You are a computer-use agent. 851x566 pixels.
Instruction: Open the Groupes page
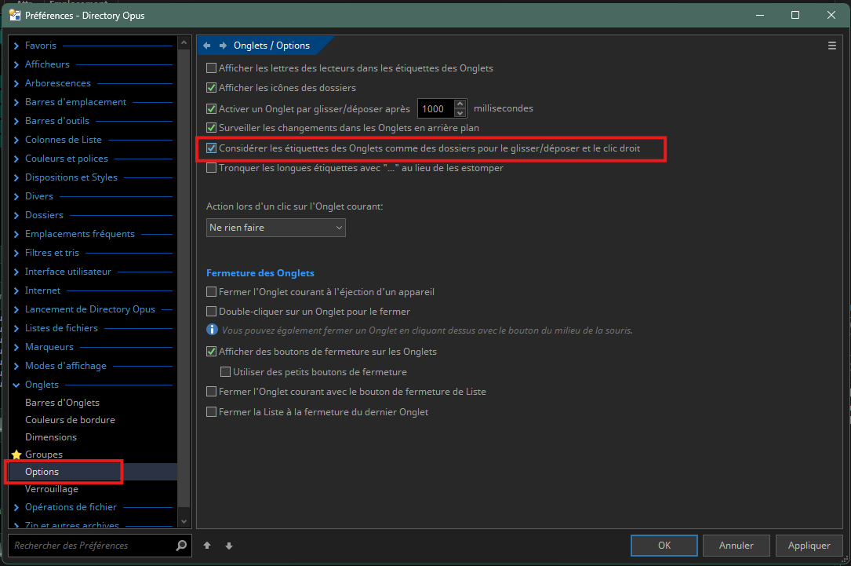pos(43,455)
